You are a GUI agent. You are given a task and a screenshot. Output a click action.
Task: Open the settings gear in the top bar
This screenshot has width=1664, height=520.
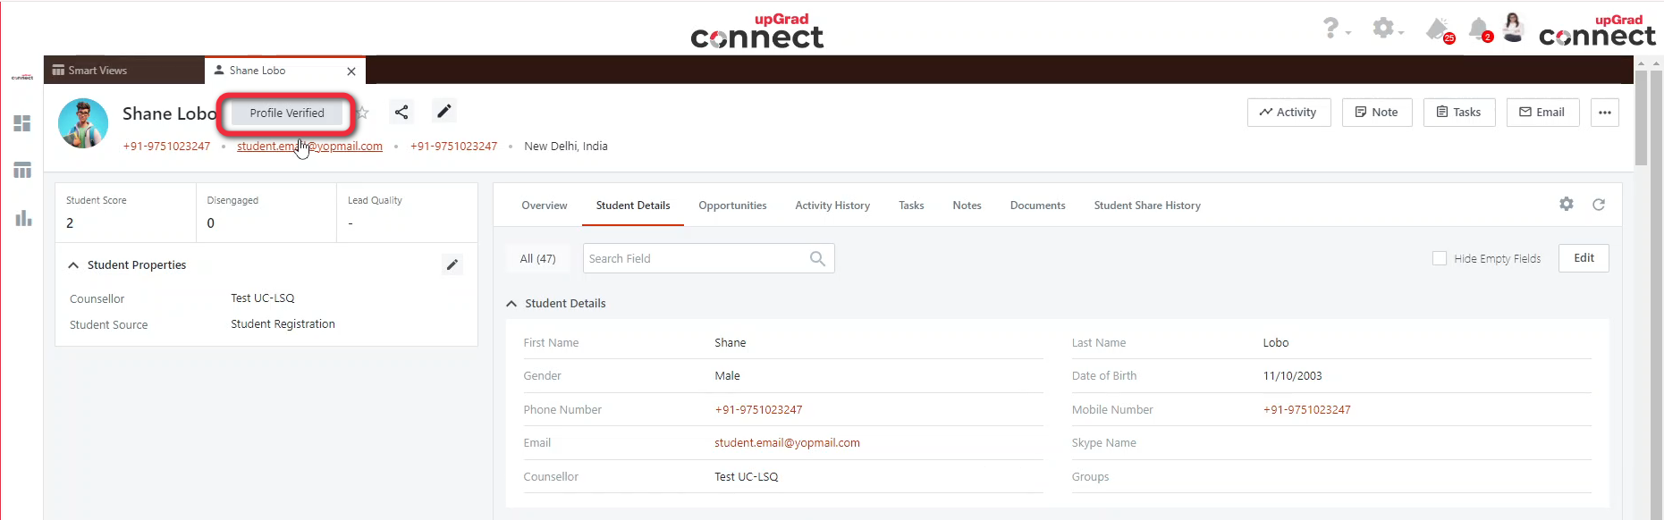[x=1384, y=29]
